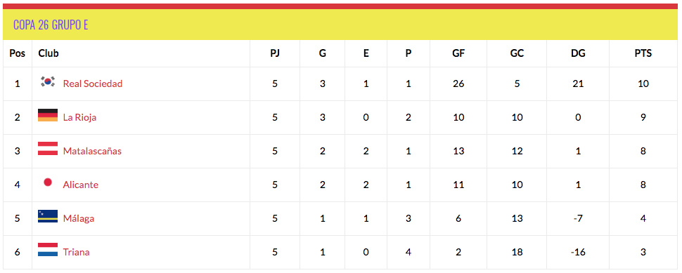Click the Austria flag beside Matalascañas
682x273 pixels.
(48, 149)
